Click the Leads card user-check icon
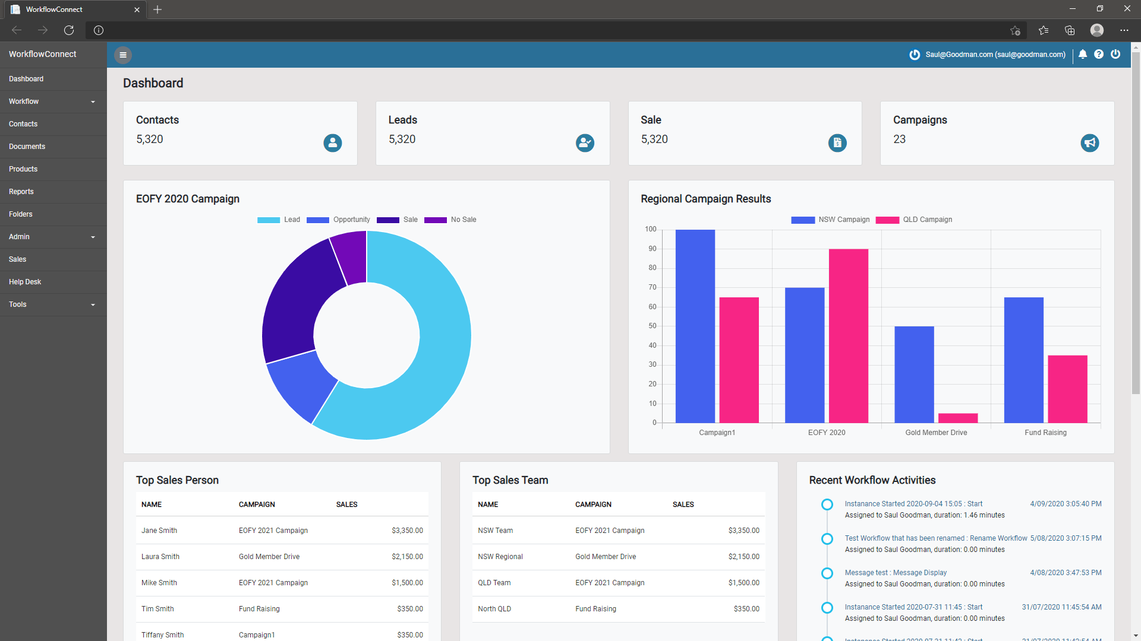 tap(585, 142)
